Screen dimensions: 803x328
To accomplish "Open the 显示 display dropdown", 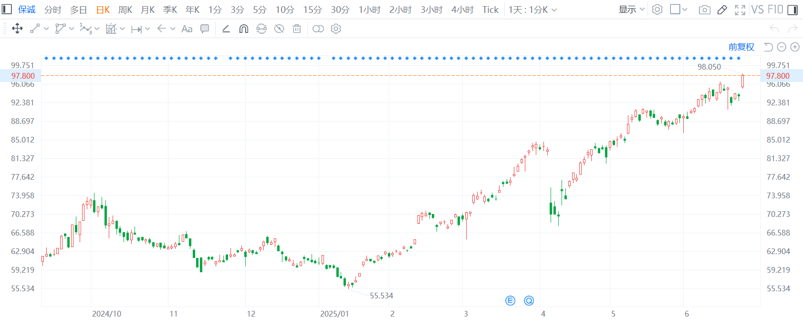I will [x=631, y=10].
